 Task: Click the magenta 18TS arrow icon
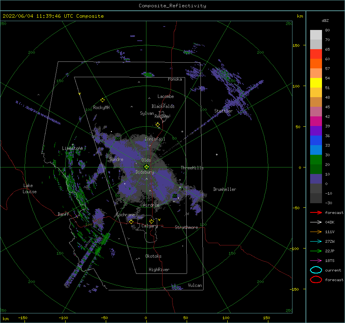316,261
